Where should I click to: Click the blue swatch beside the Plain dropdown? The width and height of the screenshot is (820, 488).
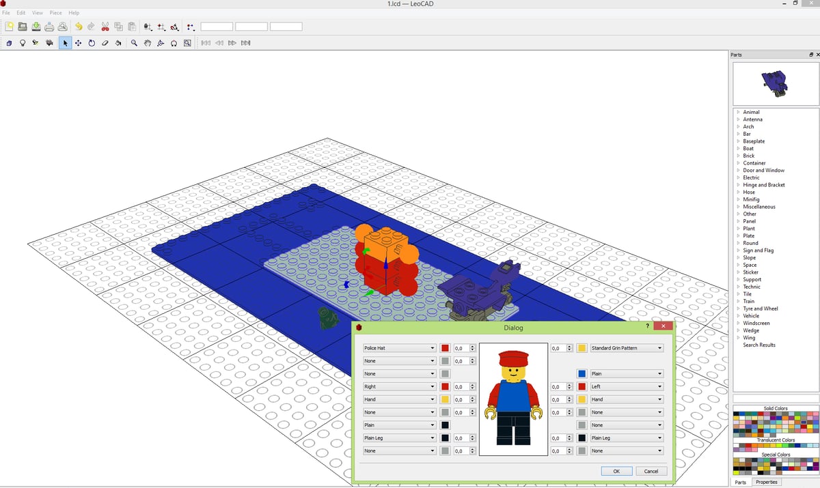click(x=582, y=374)
